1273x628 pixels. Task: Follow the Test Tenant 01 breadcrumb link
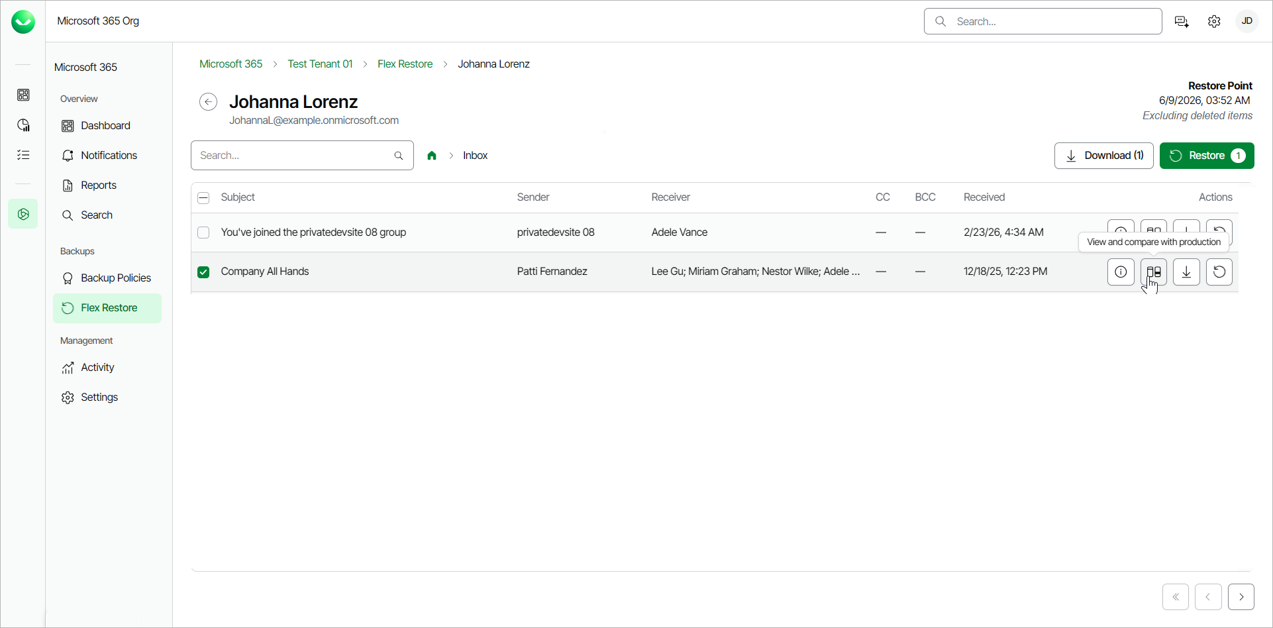pyautogui.click(x=320, y=64)
